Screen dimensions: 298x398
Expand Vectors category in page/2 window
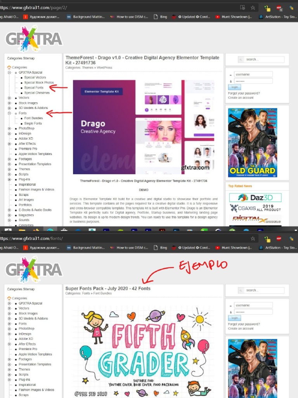(9, 98)
